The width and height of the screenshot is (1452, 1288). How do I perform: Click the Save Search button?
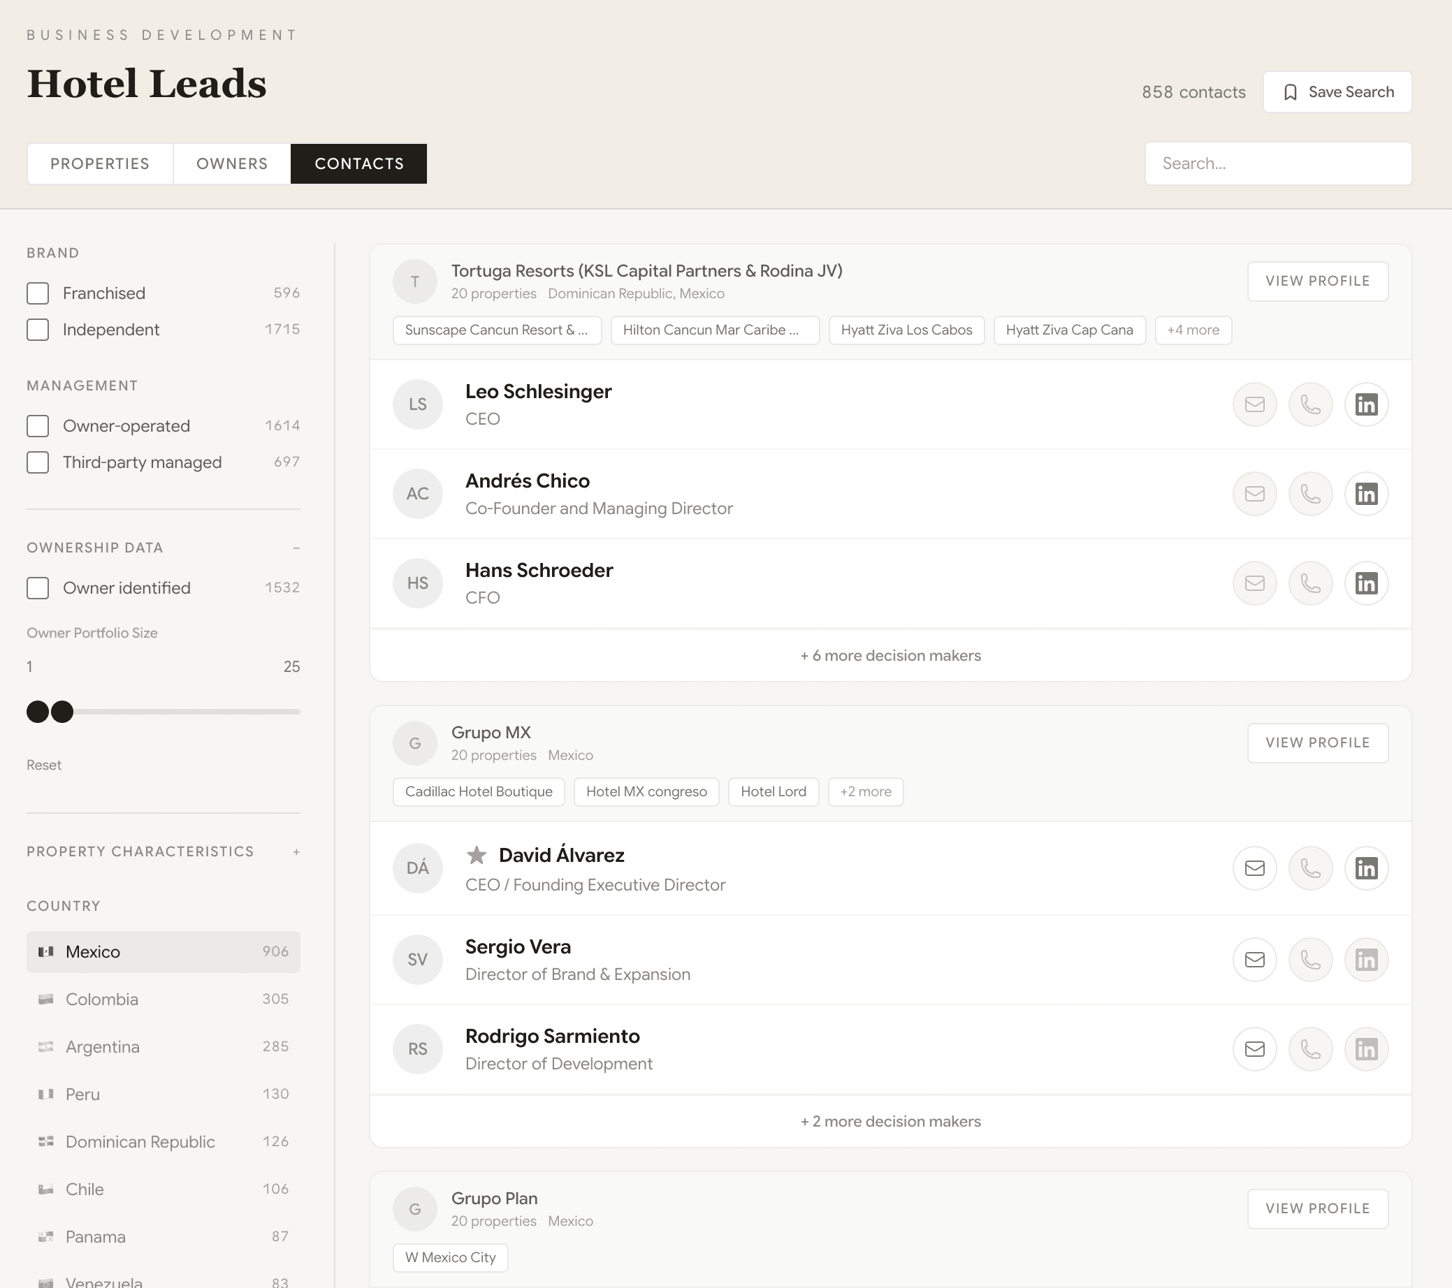pyautogui.click(x=1337, y=92)
